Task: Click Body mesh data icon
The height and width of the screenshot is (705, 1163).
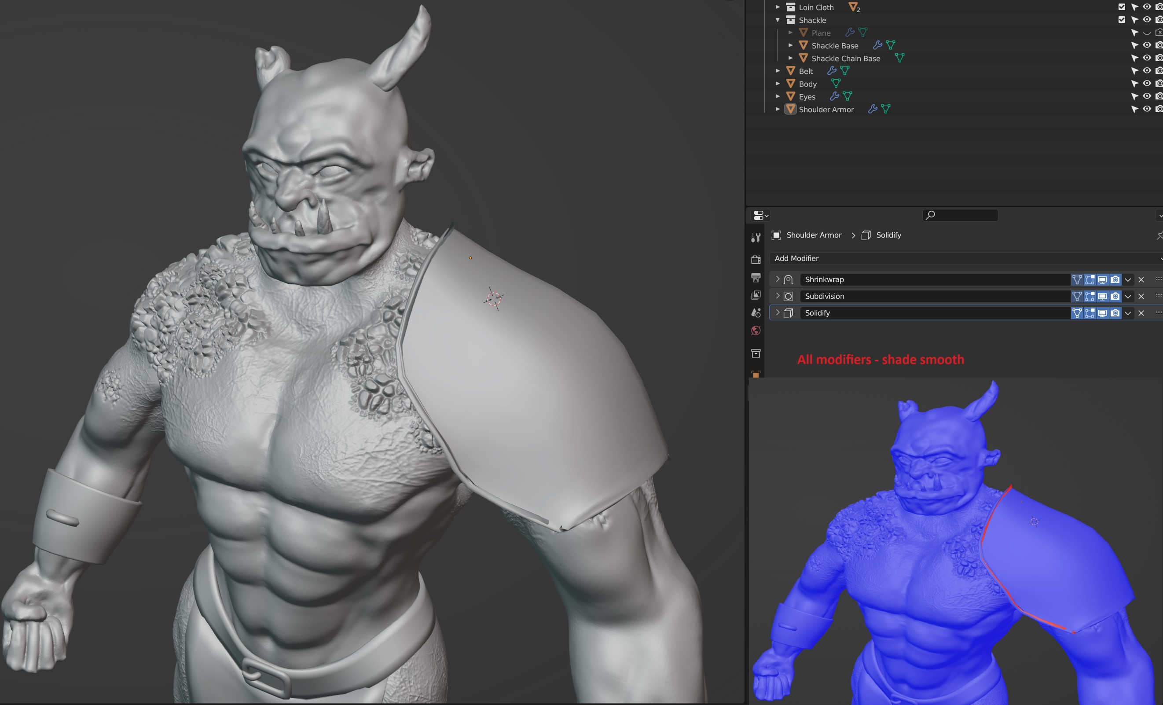Action: 836,84
